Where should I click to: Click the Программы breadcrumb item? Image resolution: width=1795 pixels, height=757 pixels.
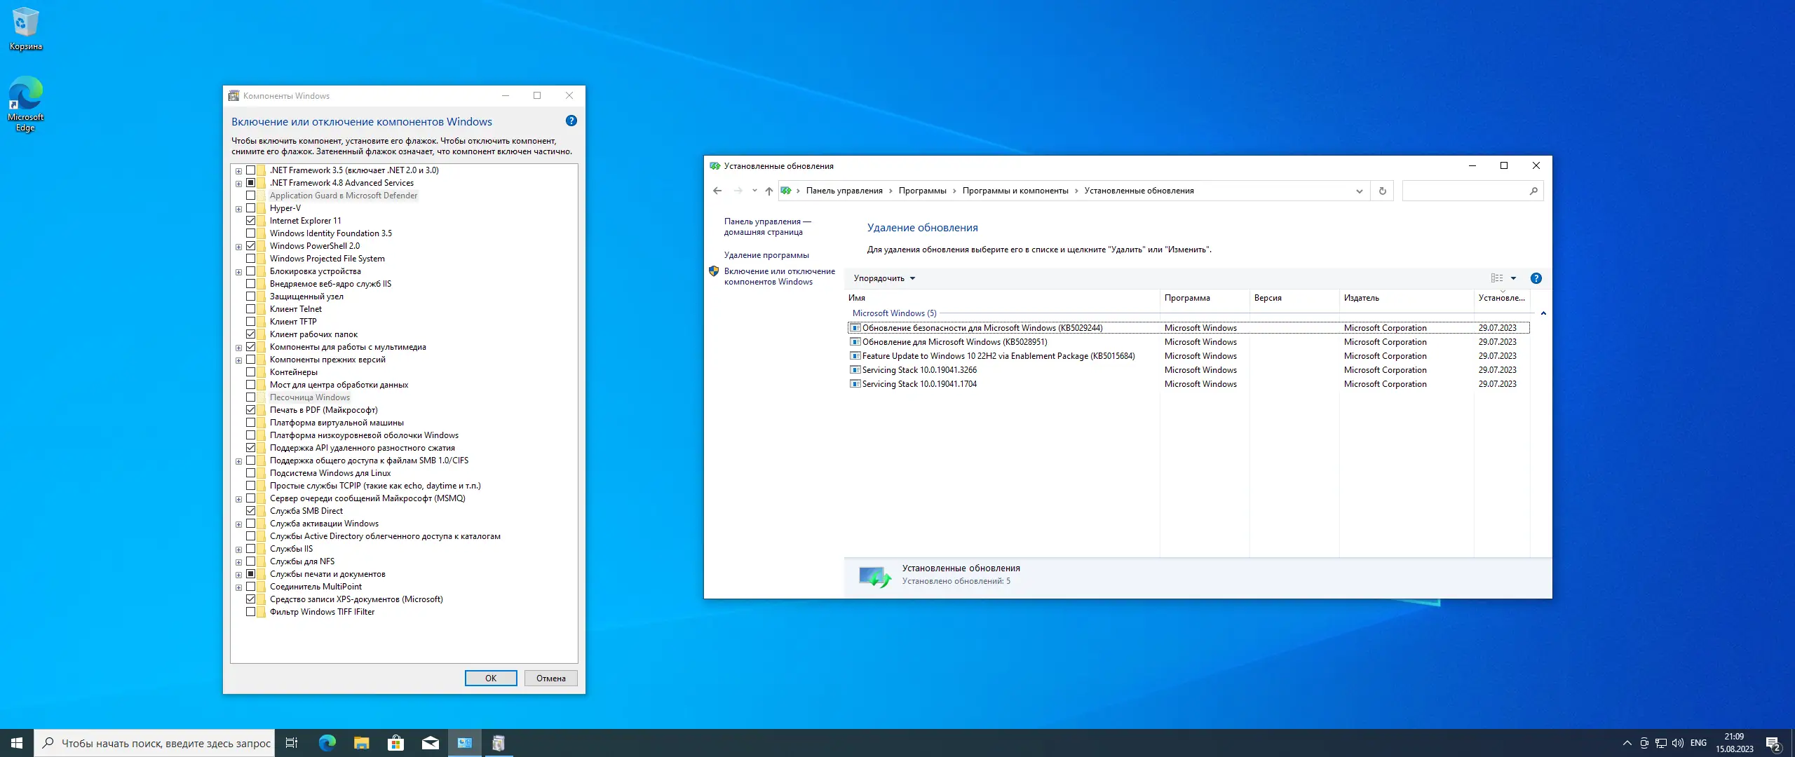[922, 191]
